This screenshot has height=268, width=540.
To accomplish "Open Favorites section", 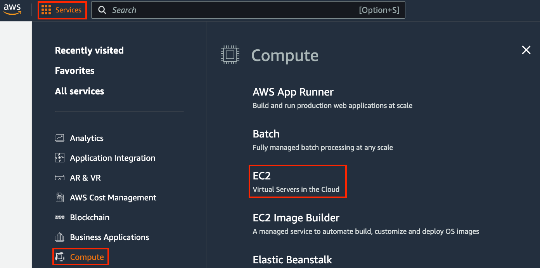I will [x=74, y=71].
